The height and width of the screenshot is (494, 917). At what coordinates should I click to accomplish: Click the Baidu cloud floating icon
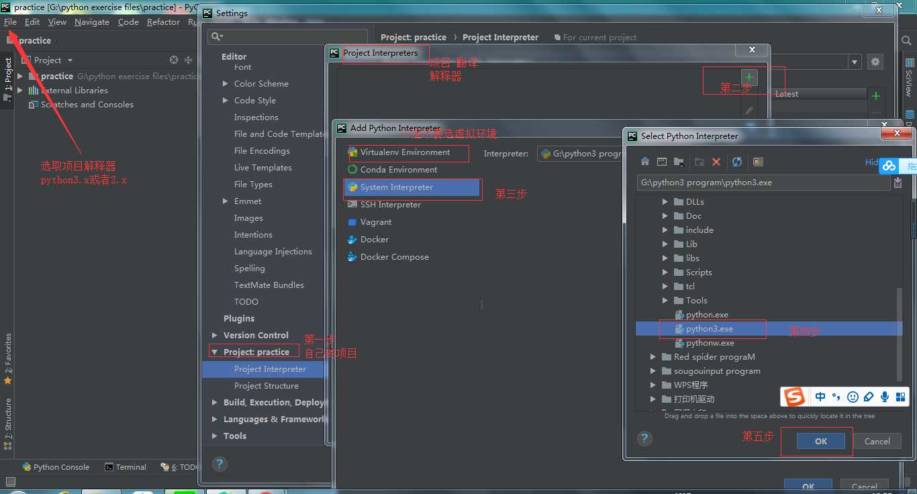coord(889,166)
